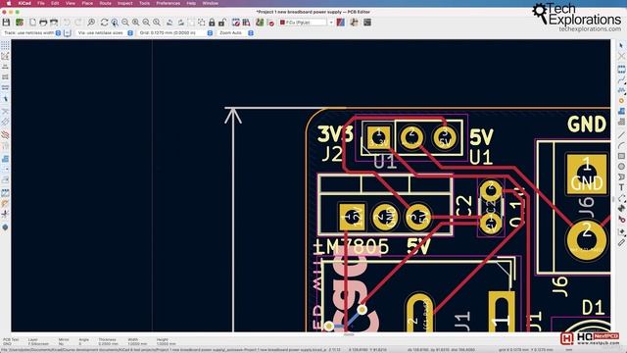
Task: Activate the Route Tracks tool
Action: (x=621, y=80)
